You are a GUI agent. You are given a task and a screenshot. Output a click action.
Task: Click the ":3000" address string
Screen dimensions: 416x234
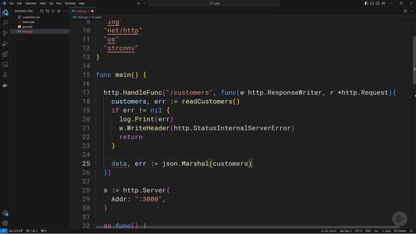point(148,200)
